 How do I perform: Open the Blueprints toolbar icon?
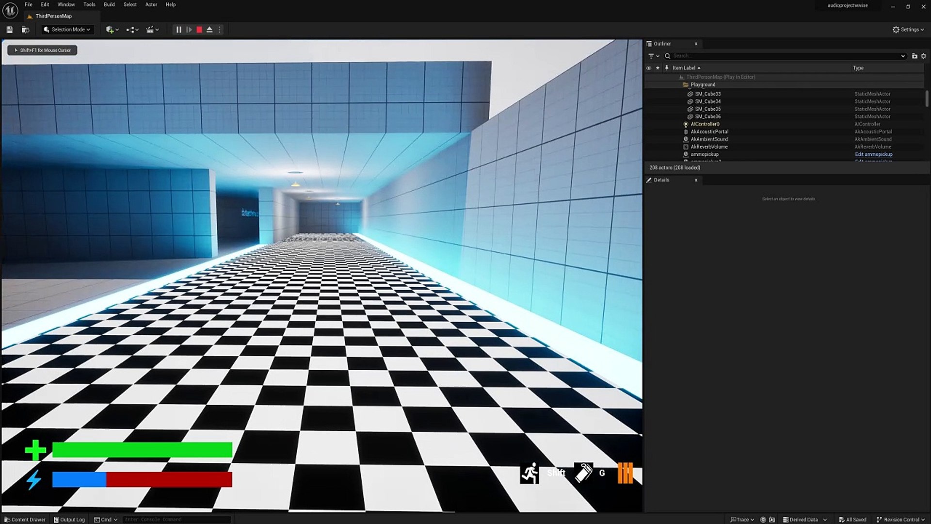[x=130, y=30]
